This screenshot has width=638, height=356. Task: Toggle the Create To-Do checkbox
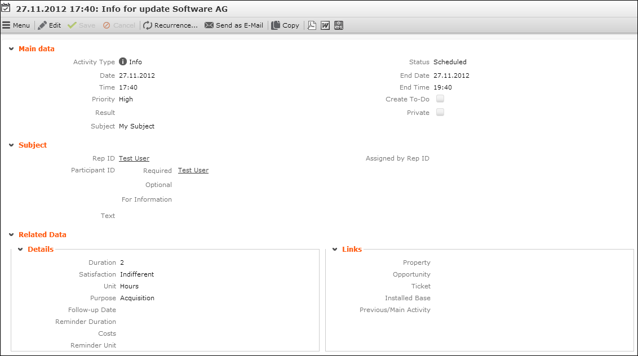coord(440,99)
